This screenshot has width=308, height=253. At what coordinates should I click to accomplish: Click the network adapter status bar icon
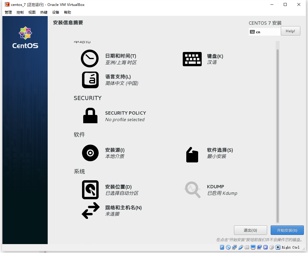234,247
